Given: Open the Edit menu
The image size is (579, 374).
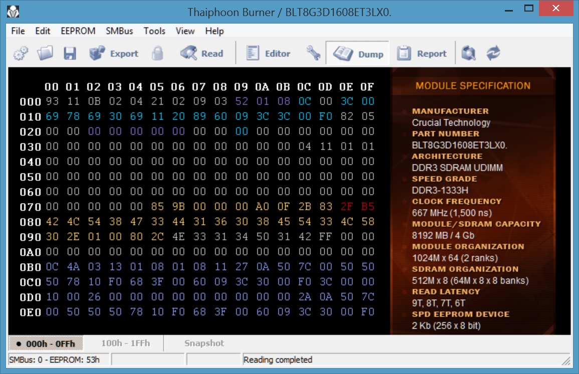Looking at the screenshot, I should pos(43,31).
